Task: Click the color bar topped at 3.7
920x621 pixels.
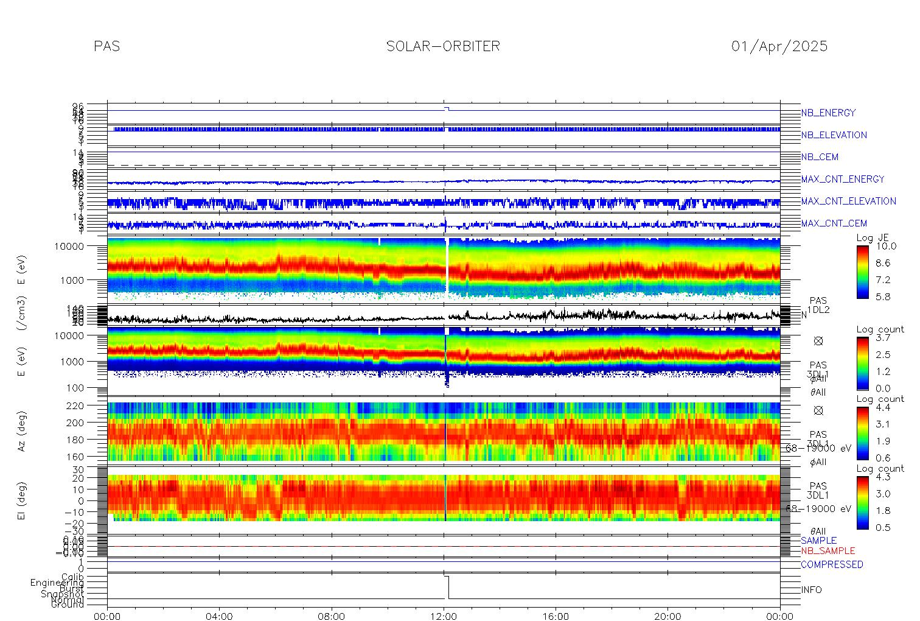Action: [862, 363]
